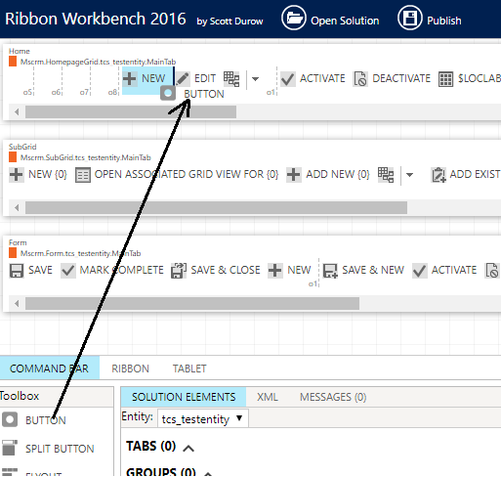Screen dimensions: 501x477
Task: Click the Home ribbon horizontal scrollbar thumb
Action: point(131,112)
